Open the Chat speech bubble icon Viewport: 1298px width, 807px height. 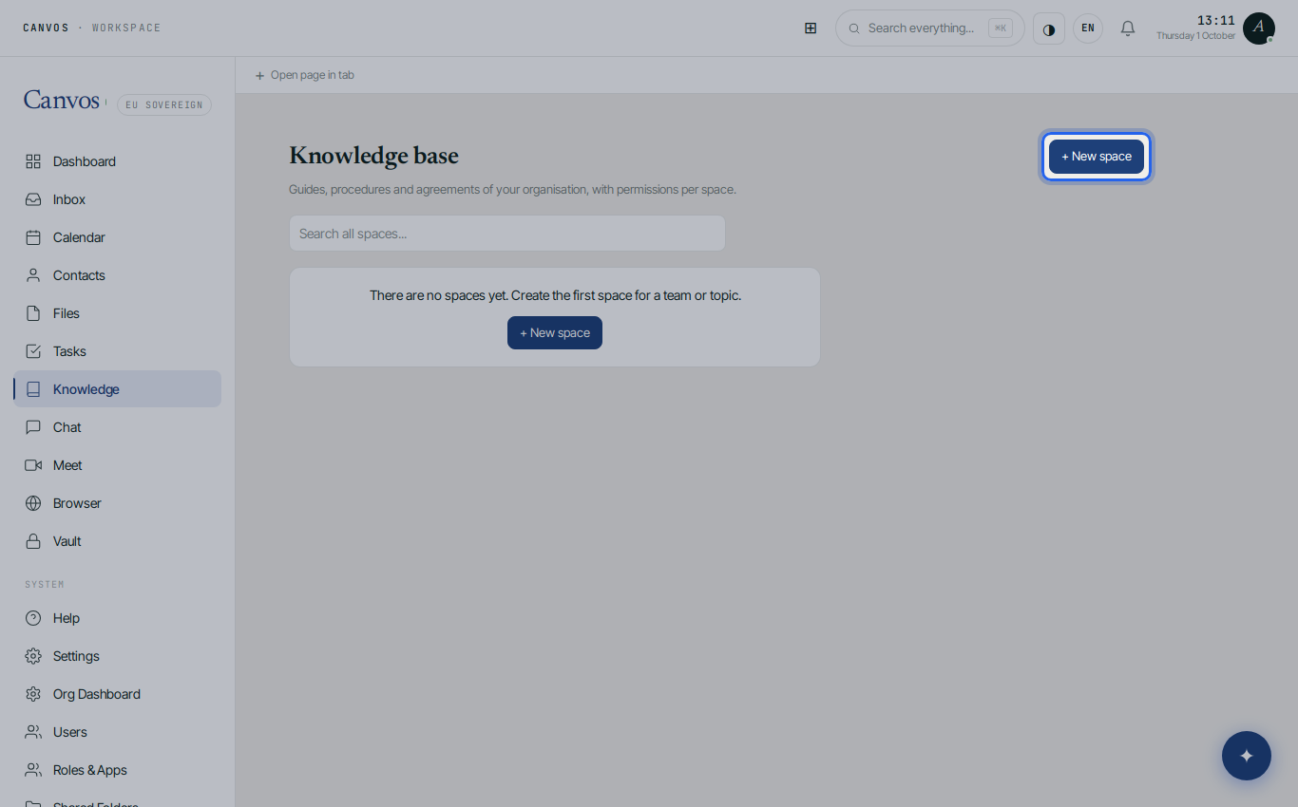click(x=33, y=427)
